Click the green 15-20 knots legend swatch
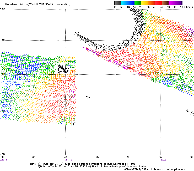The width and height of the screenshot is (194, 171). tap(138, 3)
